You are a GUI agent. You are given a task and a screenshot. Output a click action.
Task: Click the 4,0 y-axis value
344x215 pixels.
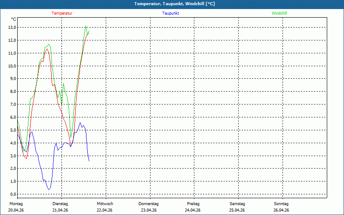[x=13, y=143]
